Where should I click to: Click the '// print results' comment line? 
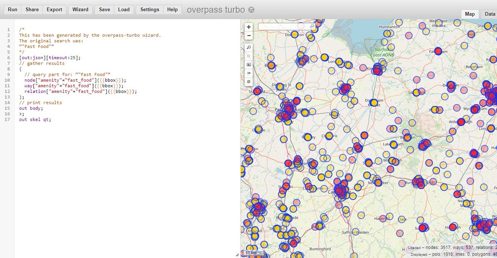[41, 103]
